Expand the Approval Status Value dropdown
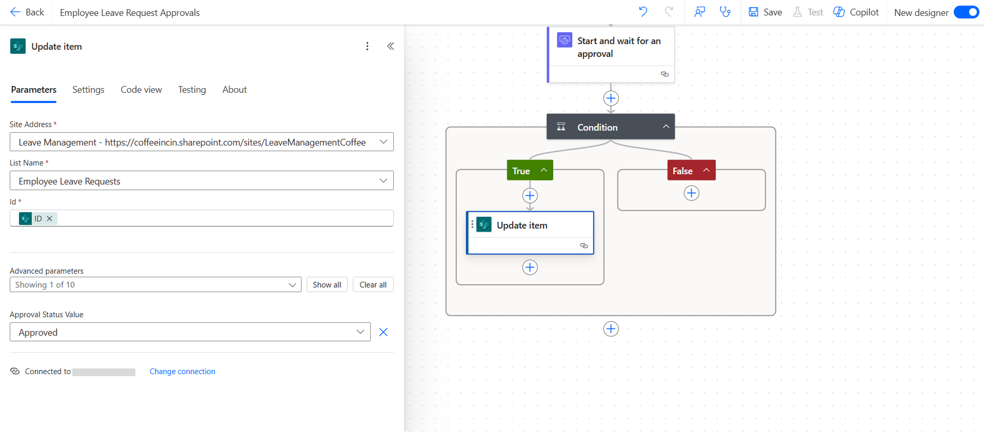 pos(360,332)
